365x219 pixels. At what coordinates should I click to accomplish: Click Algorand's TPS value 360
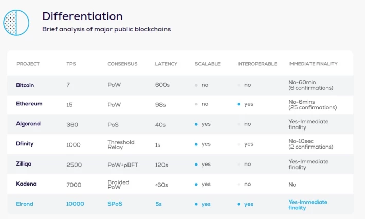tap(72, 125)
